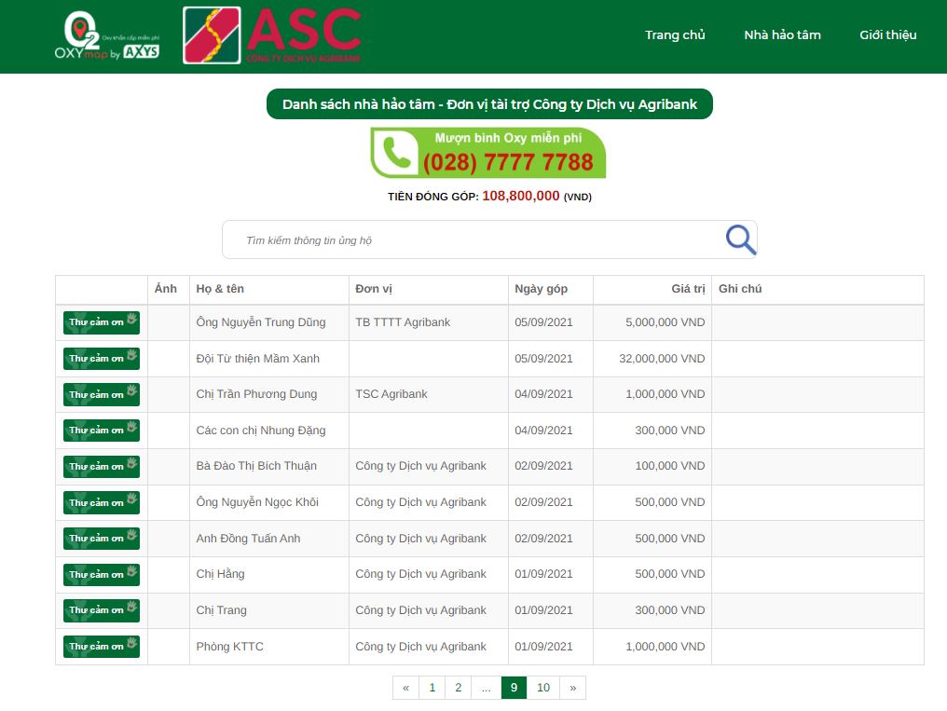Open thank-you letter for Phòng KTTC

tap(102, 647)
